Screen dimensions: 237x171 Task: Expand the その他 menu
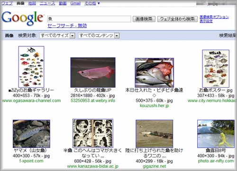92,3
